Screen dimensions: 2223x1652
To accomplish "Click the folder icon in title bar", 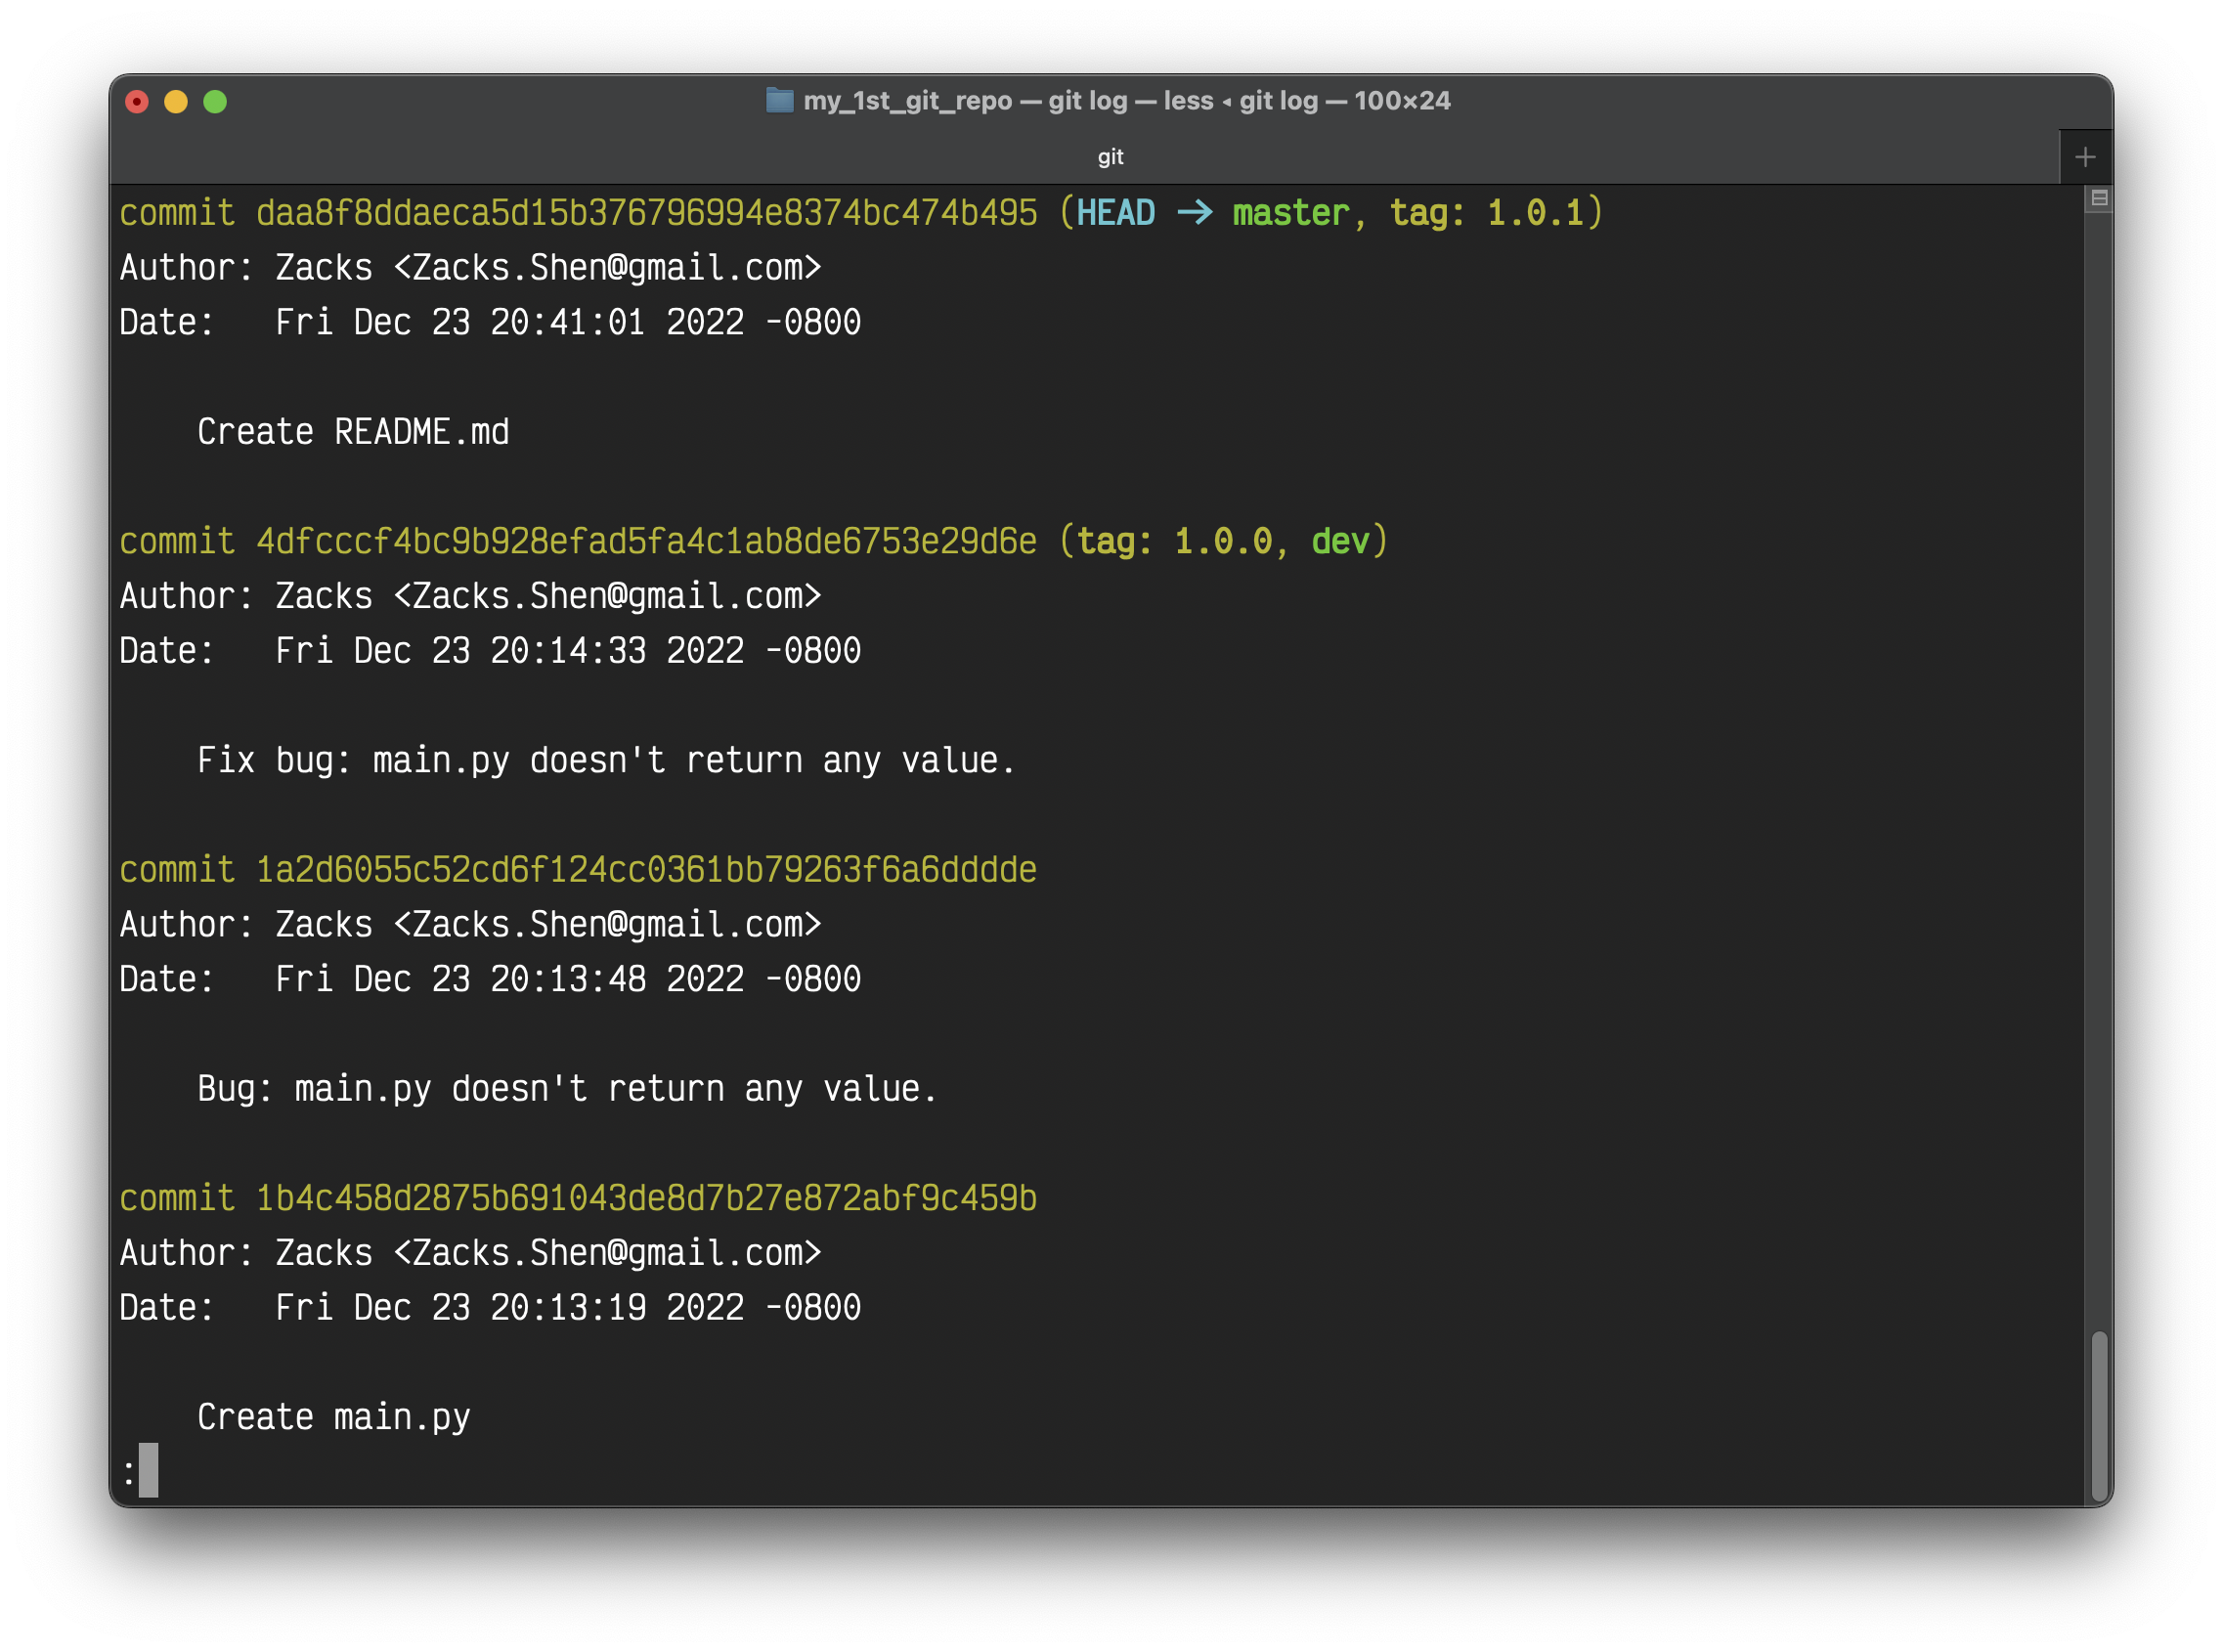I will (x=779, y=100).
